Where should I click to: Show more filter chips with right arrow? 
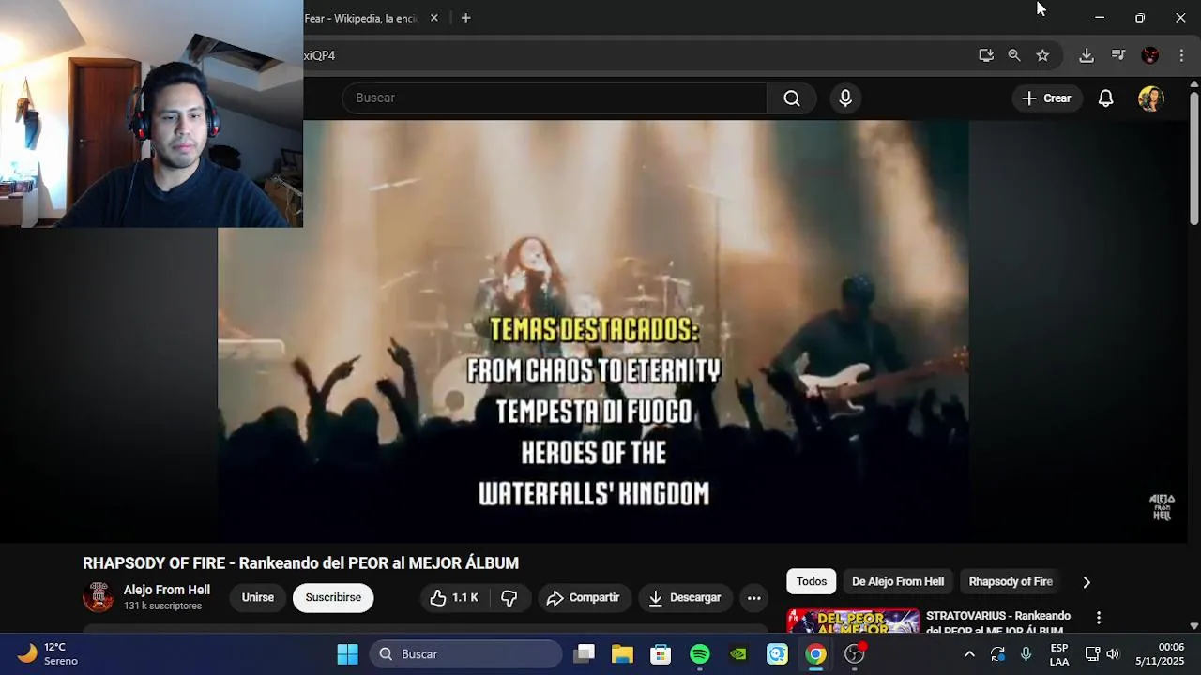(1087, 582)
